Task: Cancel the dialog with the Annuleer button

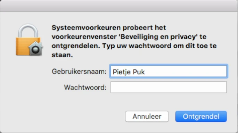Action: (x=147, y=116)
